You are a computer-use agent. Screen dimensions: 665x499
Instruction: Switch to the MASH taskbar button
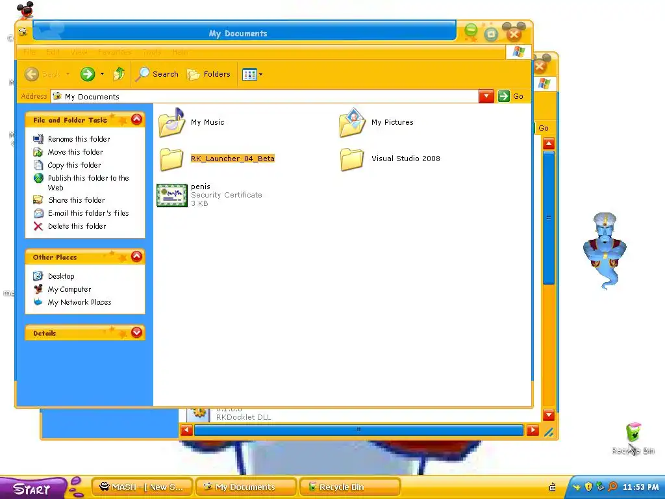click(x=142, y=487)
